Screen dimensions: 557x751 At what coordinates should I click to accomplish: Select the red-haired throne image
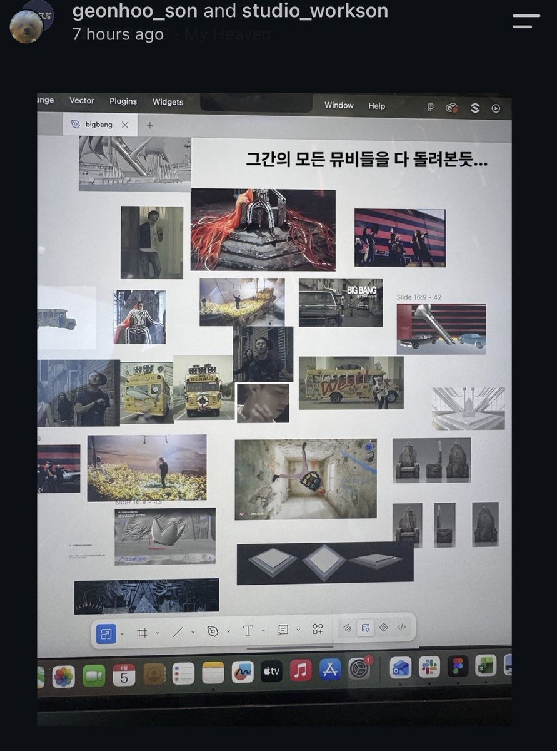pos(263,230)
